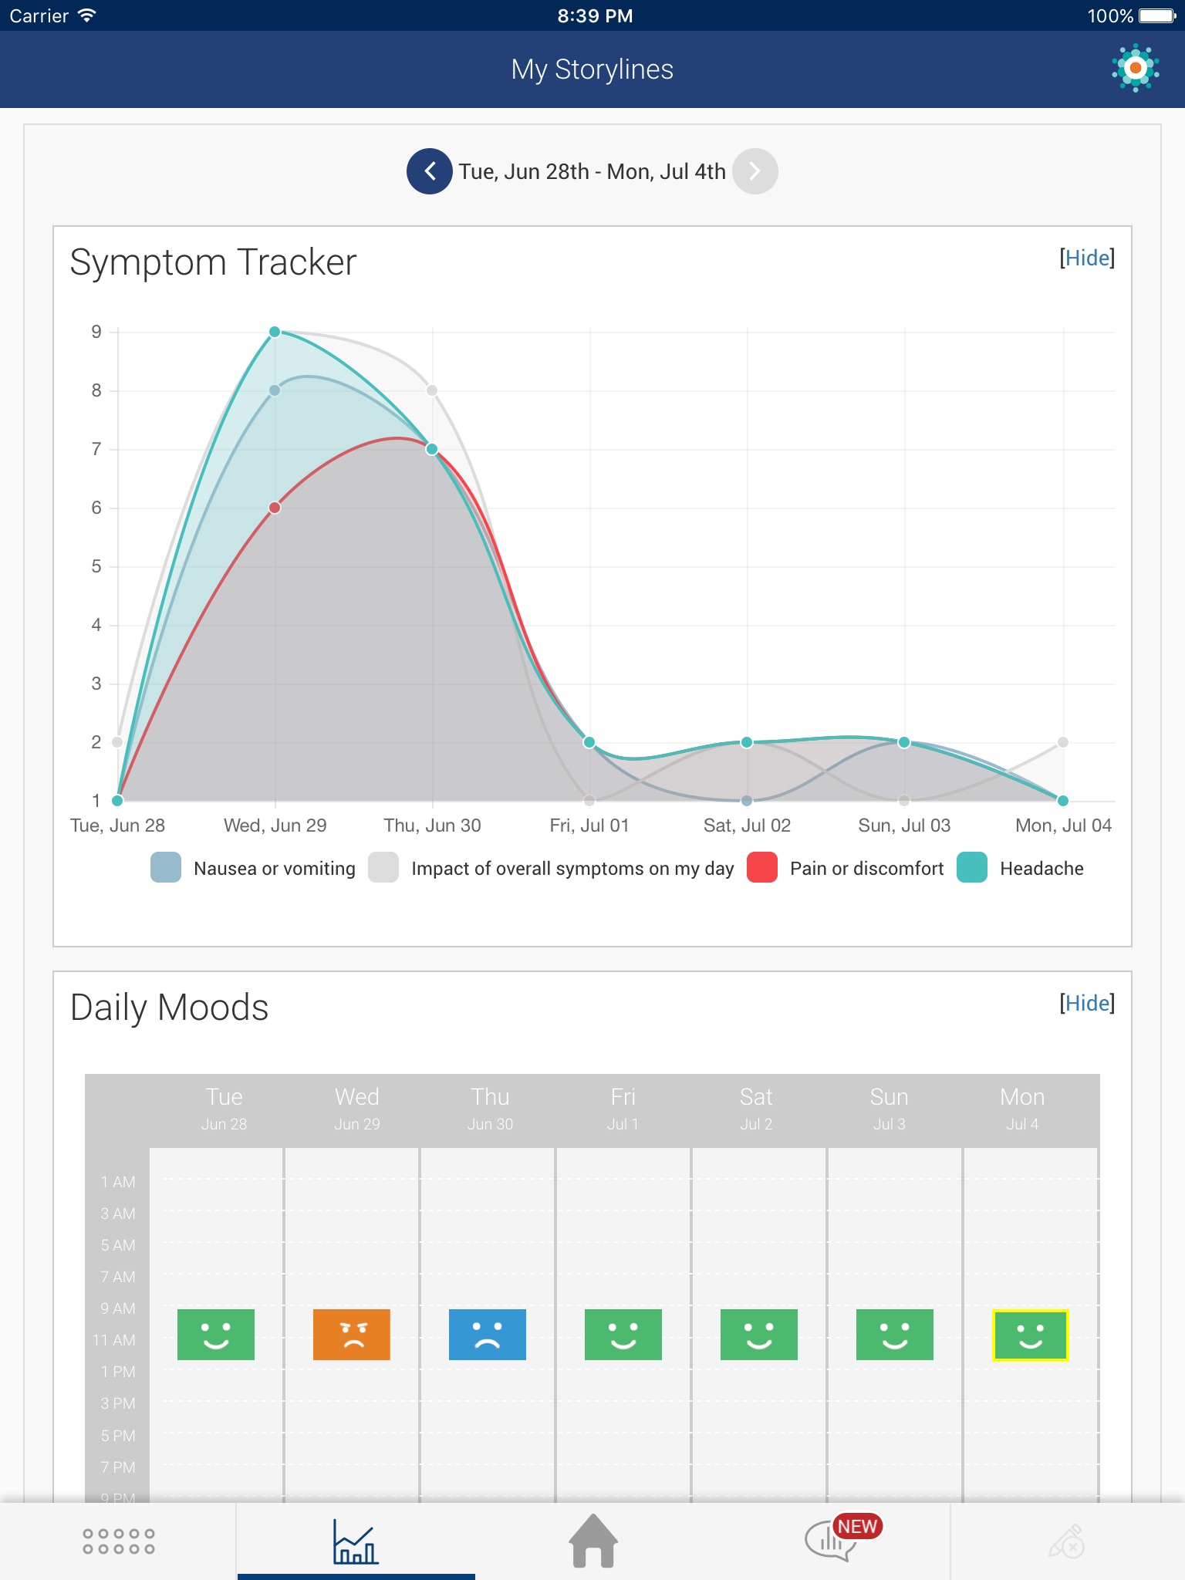Tap the highlighted happy mood on Monday
Viewport: 1185px width, 1580px height.
[x=1030, y=1335]
